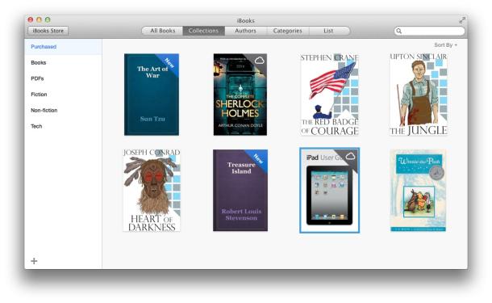Click the New badge on The Art of War

(169, 63)
